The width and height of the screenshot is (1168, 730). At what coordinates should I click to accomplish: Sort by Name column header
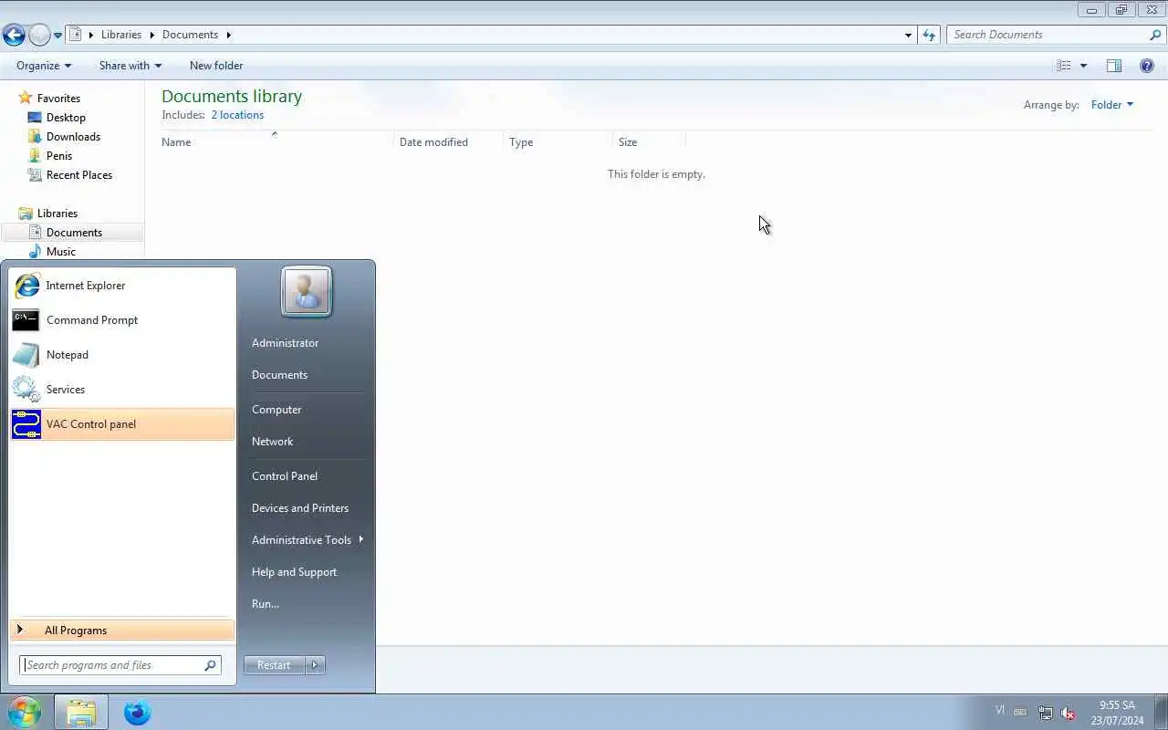[x=276, y=142]
